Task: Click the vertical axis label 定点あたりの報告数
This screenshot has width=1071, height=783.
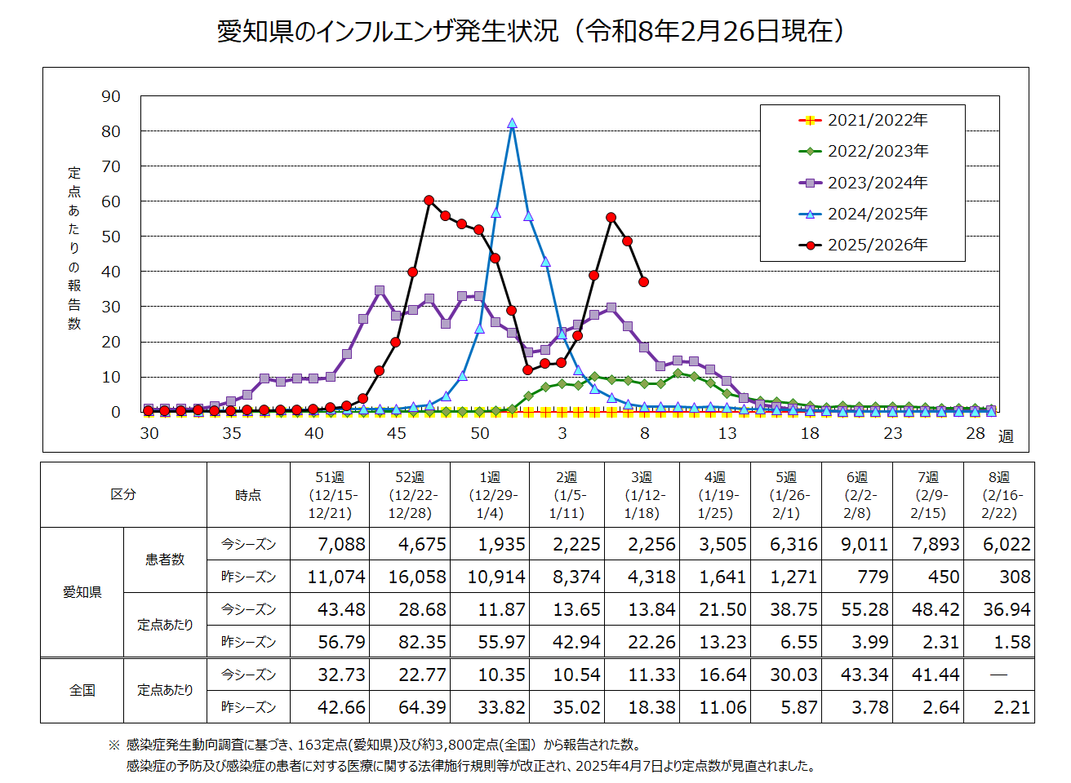Action: tap(74, 248)
